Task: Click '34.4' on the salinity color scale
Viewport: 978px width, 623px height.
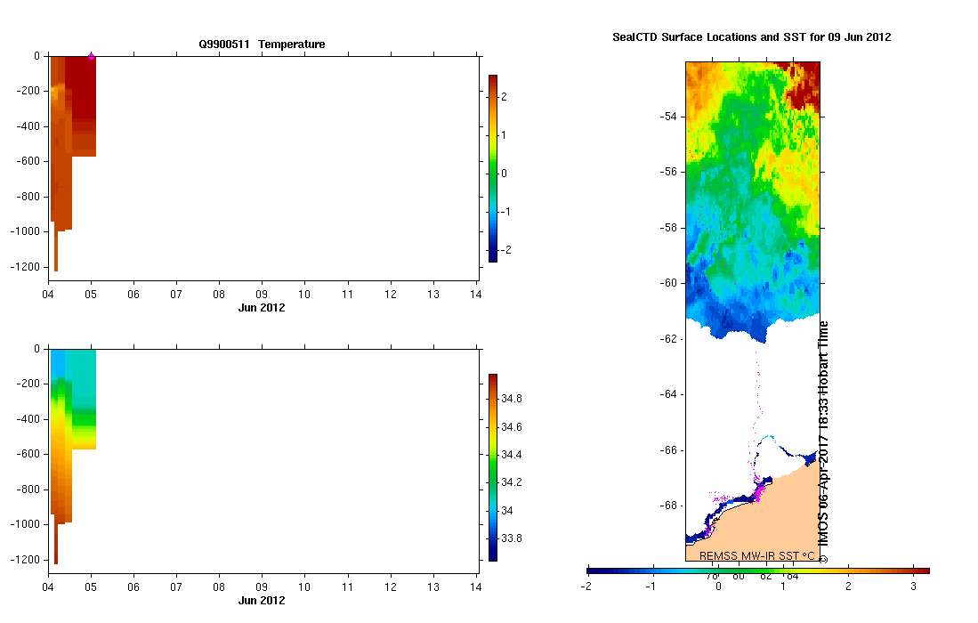Action: click(x=512, y=455)
